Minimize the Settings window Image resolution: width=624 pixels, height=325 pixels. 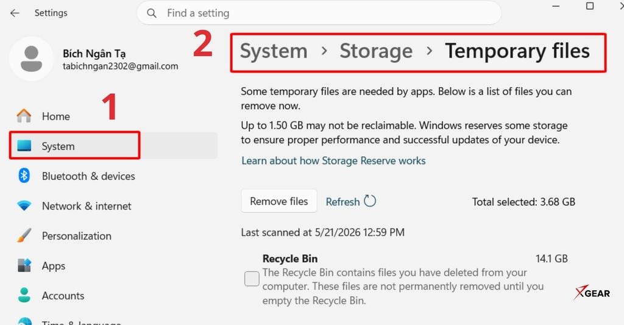pos(556,6)
